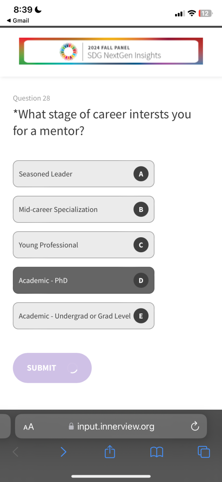222x482 pixels.
Task: Open the Safari share sheet icon
Action: coord(109,451)
